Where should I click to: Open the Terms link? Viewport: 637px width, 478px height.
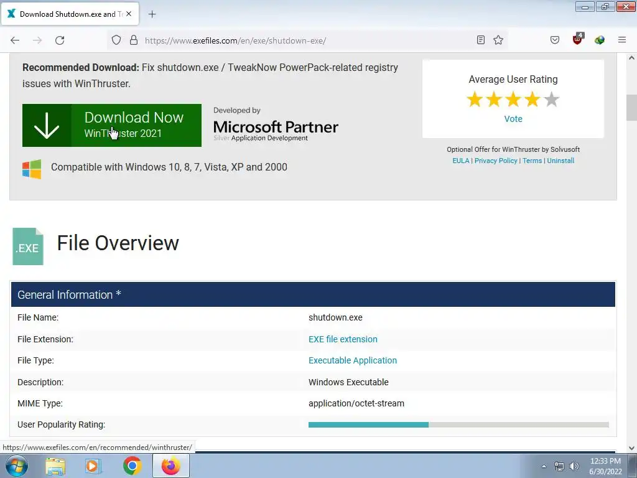(x=532, y=161)
